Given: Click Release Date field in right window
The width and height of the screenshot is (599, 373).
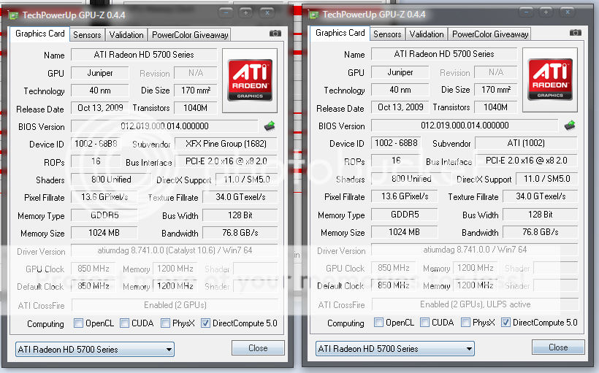Looking at the screenshot, I should (x=400, y=107).
